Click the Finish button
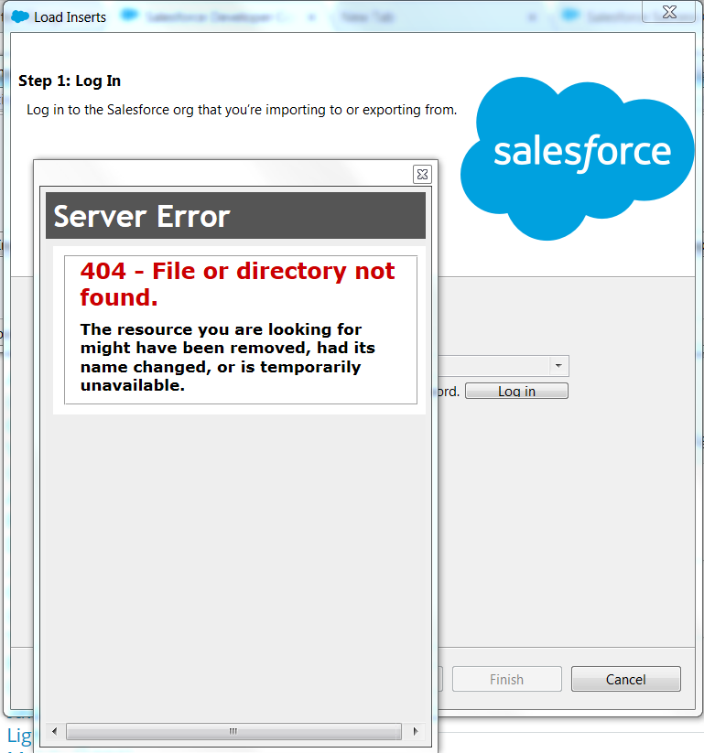The width and height of the screenshot is (704, 753). 506,679
